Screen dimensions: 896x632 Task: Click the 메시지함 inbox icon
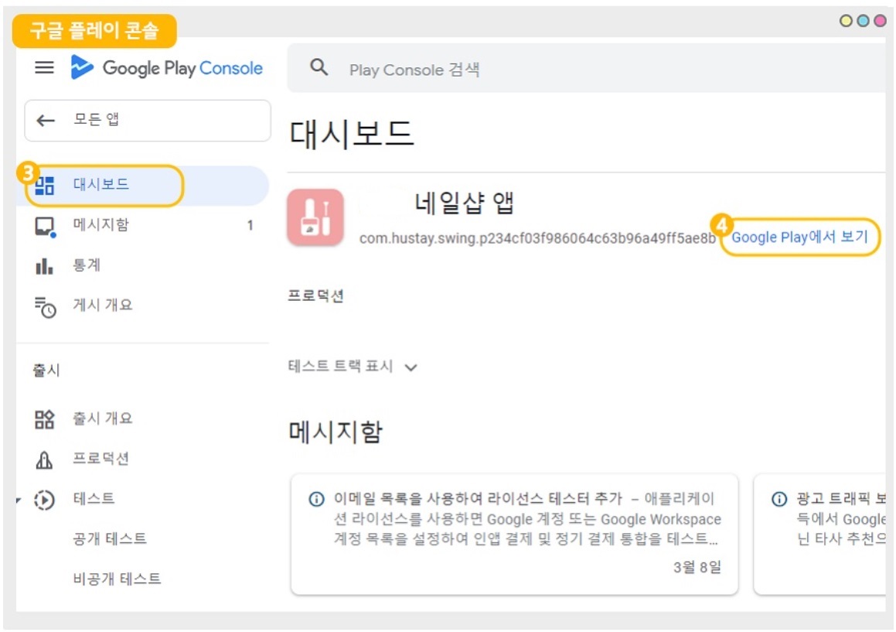tap(45, 227)
